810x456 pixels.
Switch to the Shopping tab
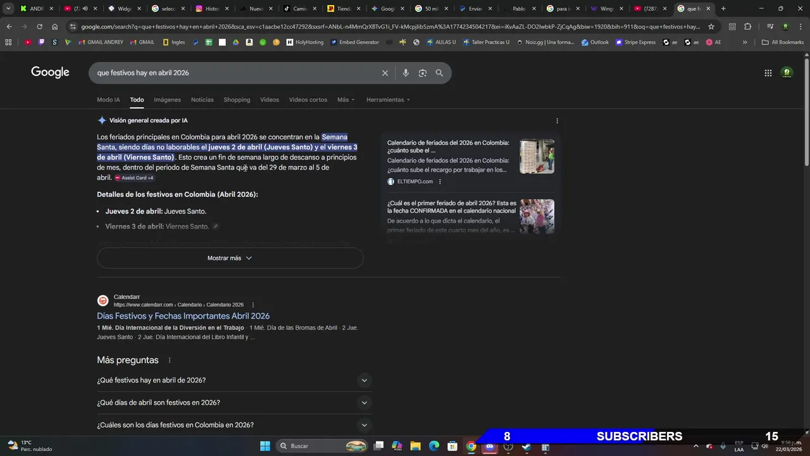[x=237, y=100]
